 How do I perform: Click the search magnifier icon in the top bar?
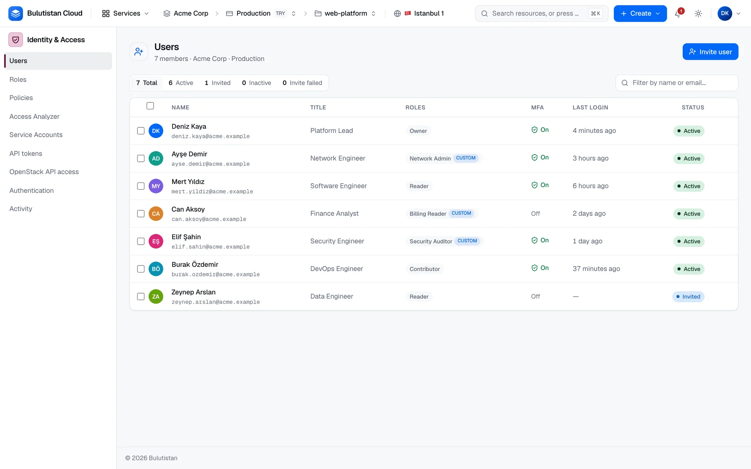484,14
